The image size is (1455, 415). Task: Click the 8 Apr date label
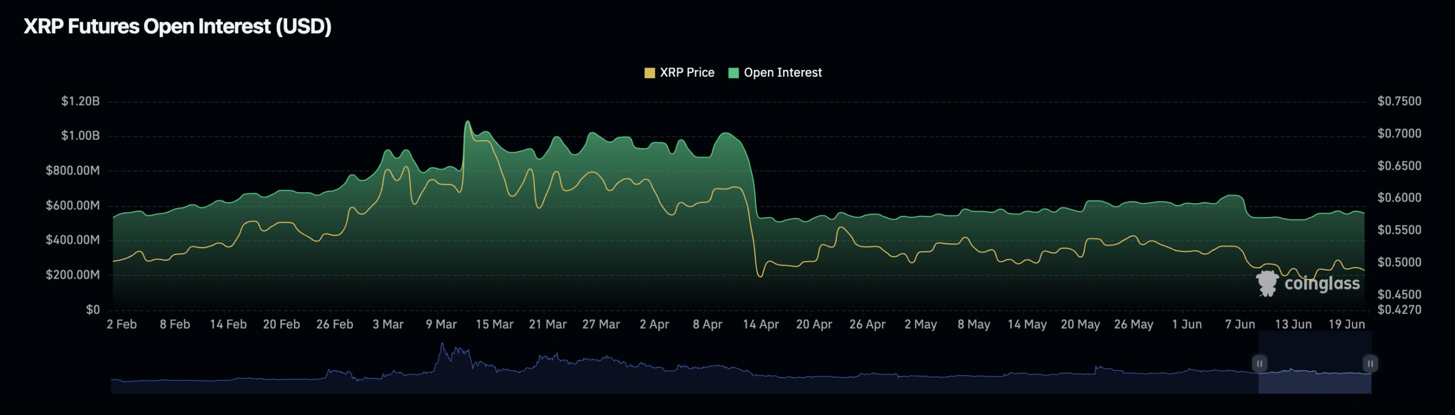pyautogui.click(x=708, y=324)
